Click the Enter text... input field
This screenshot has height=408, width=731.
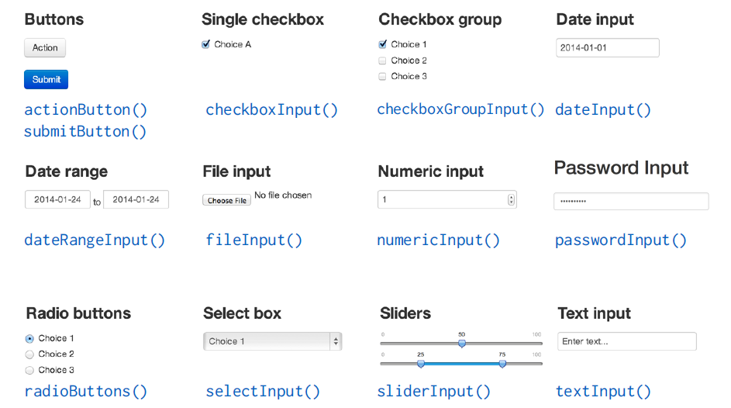point(626,341)
